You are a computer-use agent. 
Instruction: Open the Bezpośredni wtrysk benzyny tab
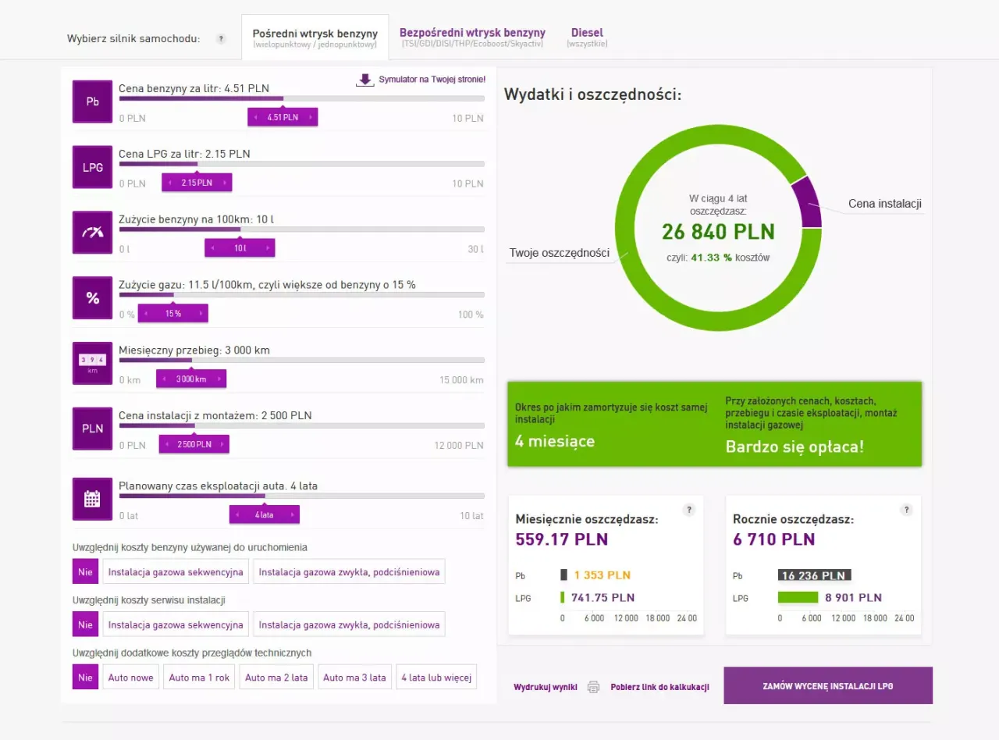click(x=472, y=37)
